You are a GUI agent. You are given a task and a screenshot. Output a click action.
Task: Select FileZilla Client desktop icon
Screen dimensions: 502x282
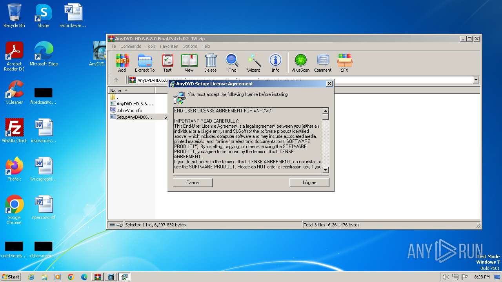(14, 131)
